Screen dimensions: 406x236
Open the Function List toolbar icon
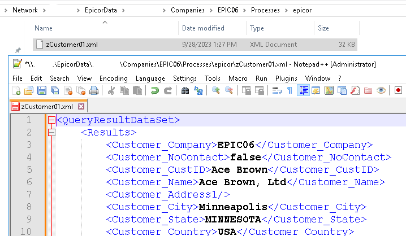(x=355, y=90)
